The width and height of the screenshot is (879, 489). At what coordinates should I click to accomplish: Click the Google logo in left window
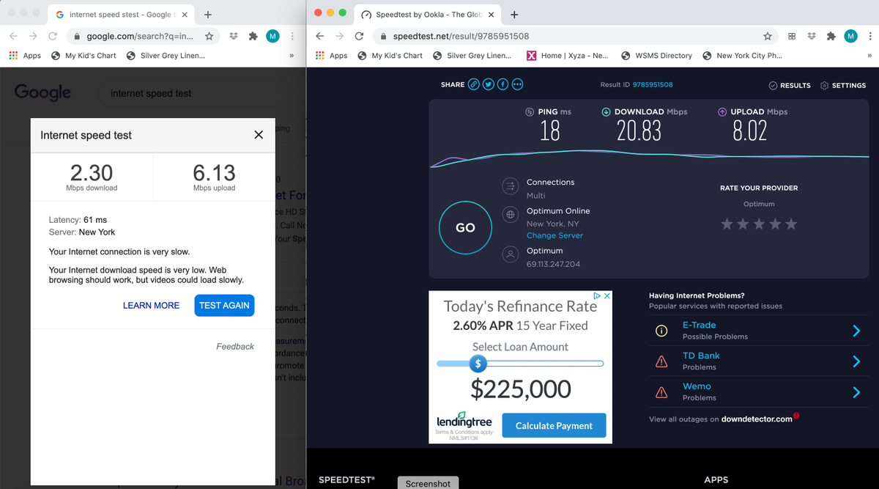pos(43,92)
